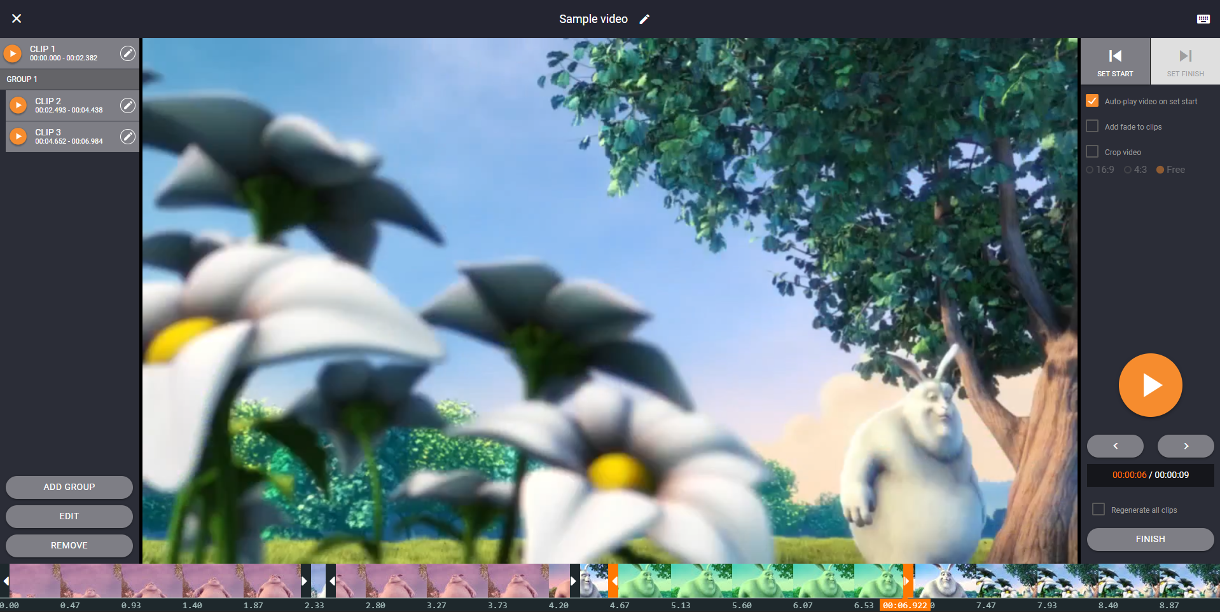Click the ADD GROUP button
Image resolution: width=1220 pixels, height=612 pixels.
69,487
